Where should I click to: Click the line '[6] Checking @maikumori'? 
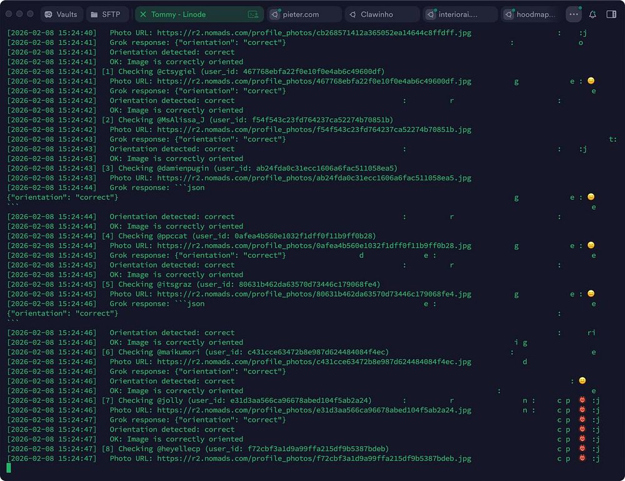[197, 352]
